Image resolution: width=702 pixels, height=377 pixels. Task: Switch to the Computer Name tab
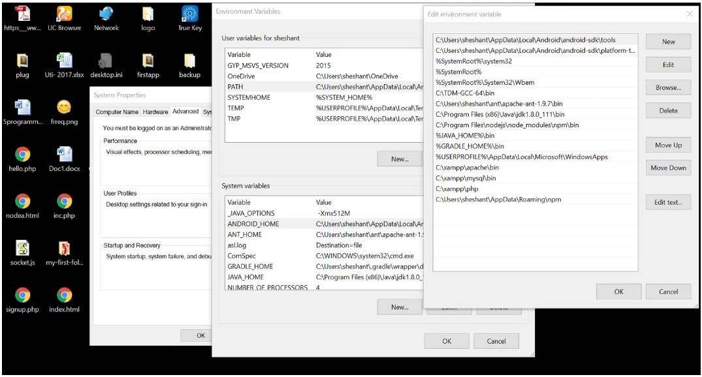coord(117,112)
